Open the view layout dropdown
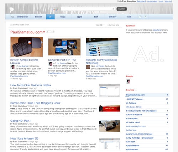Image resolution: width=178 pixels, height=152 pixels. [x=103, y=25]
